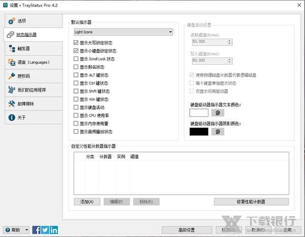305x237 pixels.
Task: Enable 显示 Scroll Lock 状态 checkbox
Action: point(76,59)
